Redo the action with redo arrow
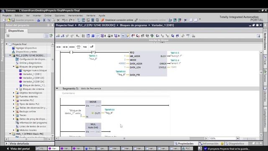Viewport: 268px width, 151px height. [71, 20]
